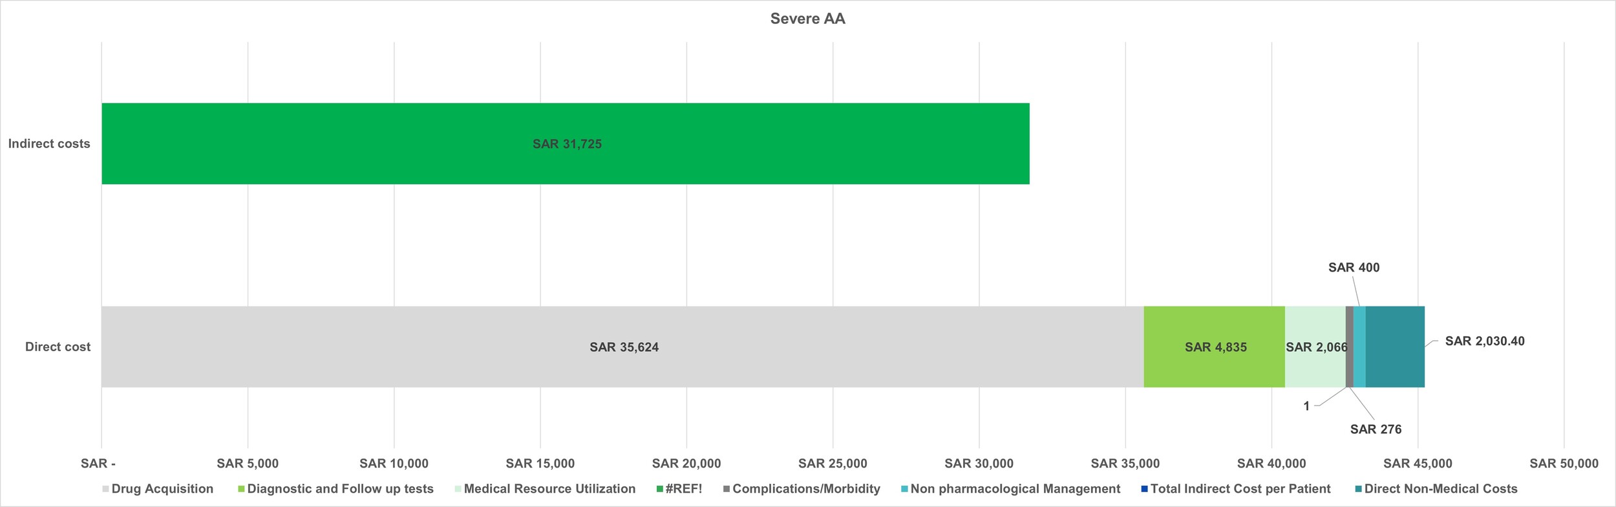Select the Severe AA chart title
This screenshot has height=507, width=1616.
pyautogui.click(x=807, y=19)
